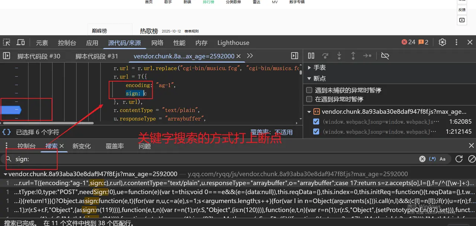Collapse the Breakpoints (断点) section
Viewport: 476px width, 226px height.
click(x=309, y=79)
